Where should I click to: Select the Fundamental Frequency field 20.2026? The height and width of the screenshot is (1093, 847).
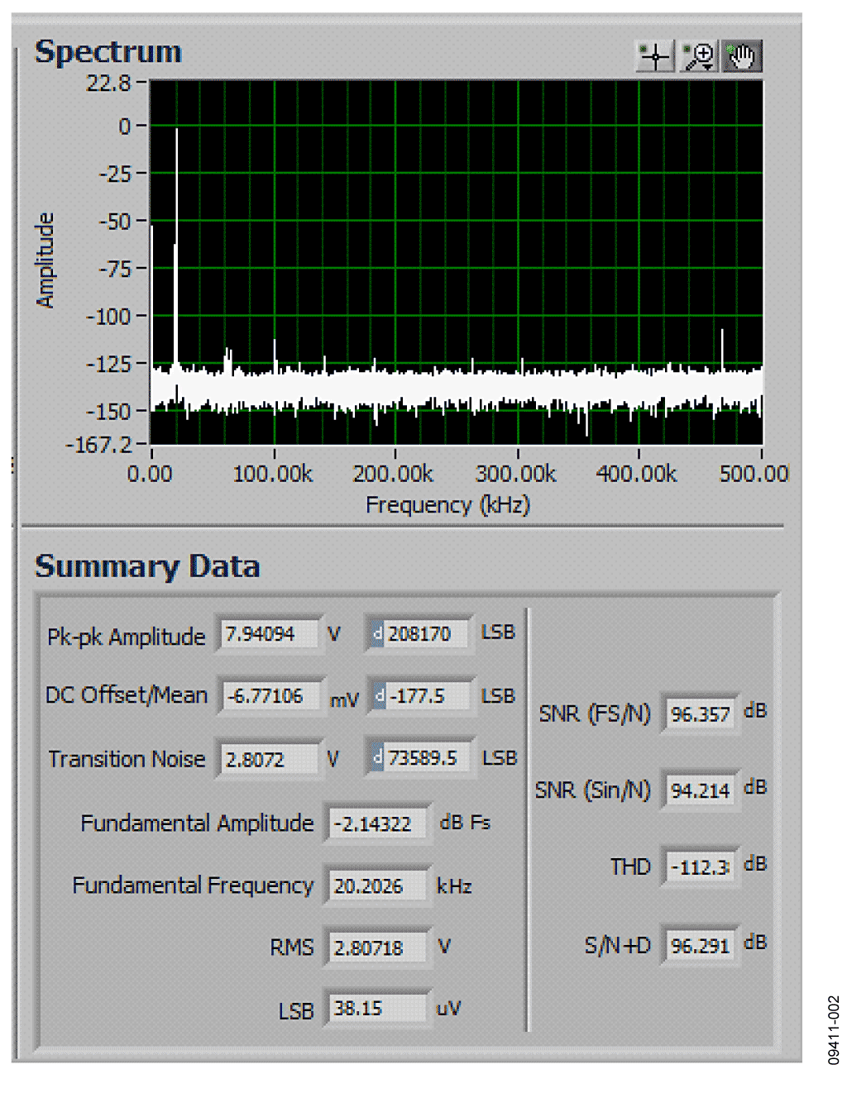(379, 886)
